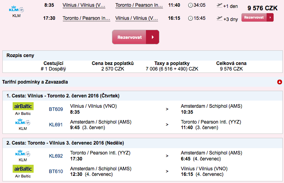Click the airplane icon beside +1 den
Image resolution: width=284 pixels, height=183 pixels.
[220, 6]
